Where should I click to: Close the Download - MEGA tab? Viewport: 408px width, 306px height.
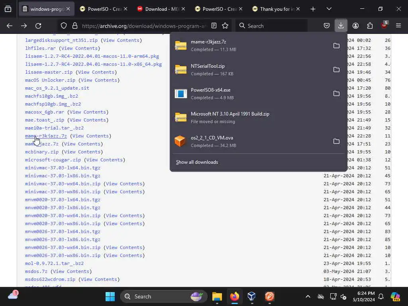(183, 9)
